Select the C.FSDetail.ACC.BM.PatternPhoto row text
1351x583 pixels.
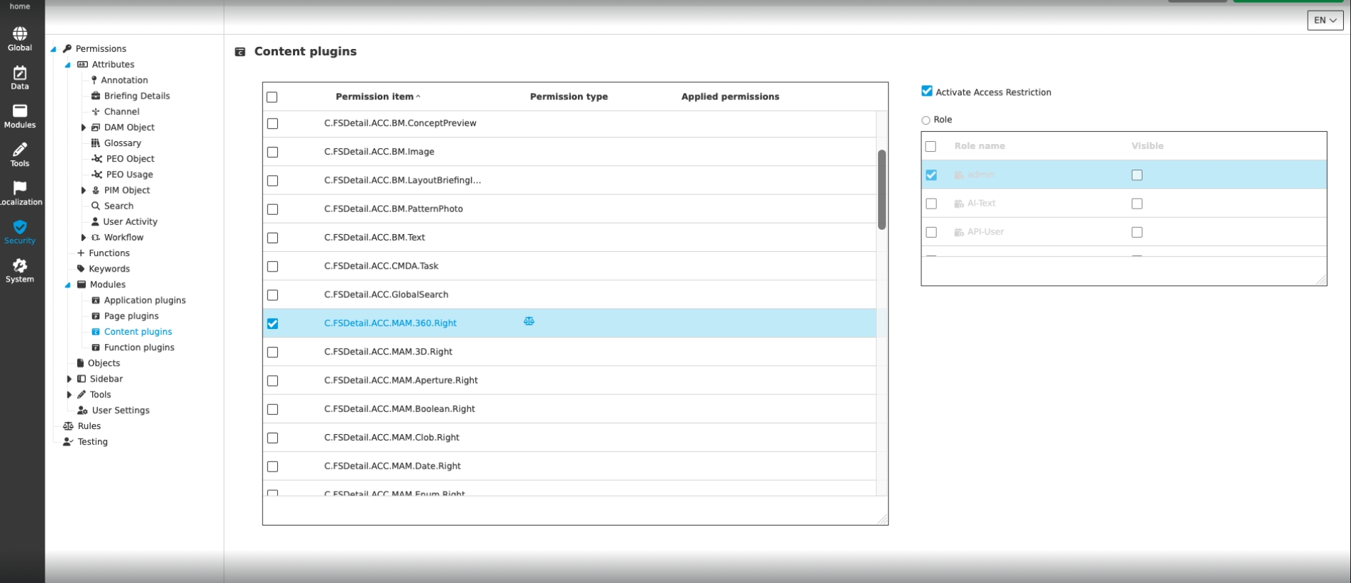[394, 209]
